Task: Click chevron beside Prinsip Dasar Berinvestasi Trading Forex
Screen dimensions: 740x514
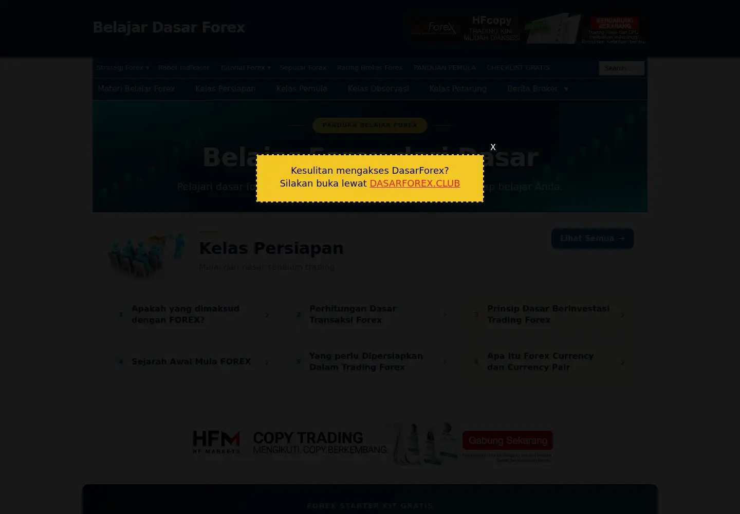Action: pos(622,315)
